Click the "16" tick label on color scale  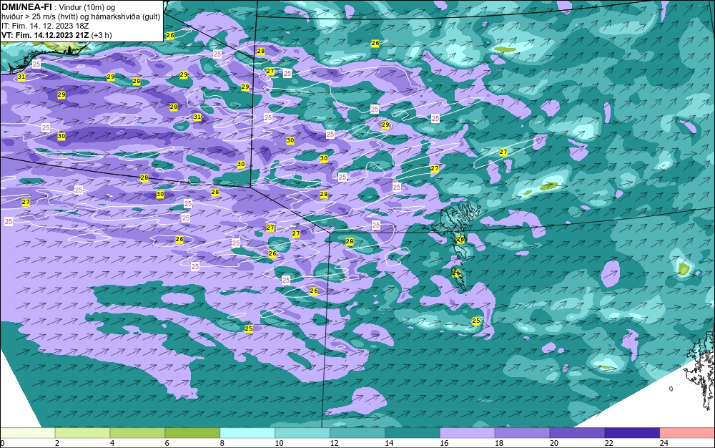click(444, 443)
